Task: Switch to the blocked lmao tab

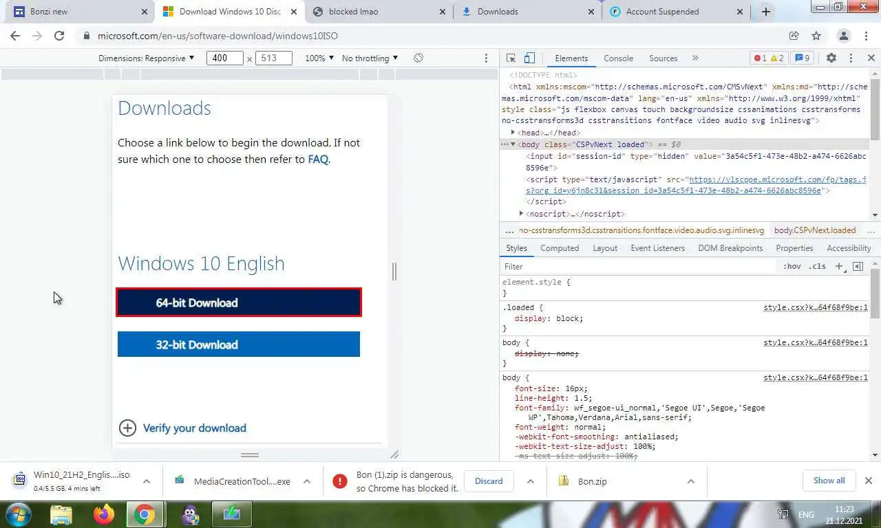Action: click(378, 12)
